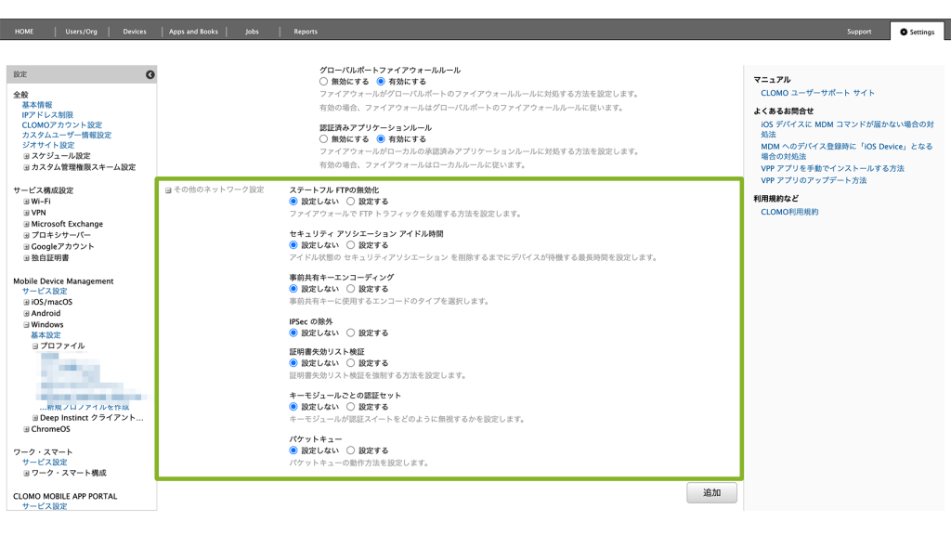
Task: Go to Apps and Books tab
Action: (x=193, y=32)
